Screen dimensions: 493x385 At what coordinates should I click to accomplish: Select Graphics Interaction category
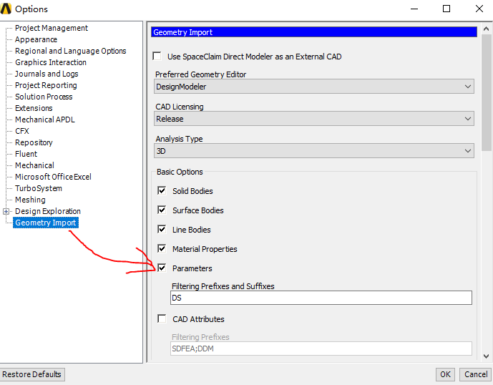pyautogui.click(x=51, y=62)
